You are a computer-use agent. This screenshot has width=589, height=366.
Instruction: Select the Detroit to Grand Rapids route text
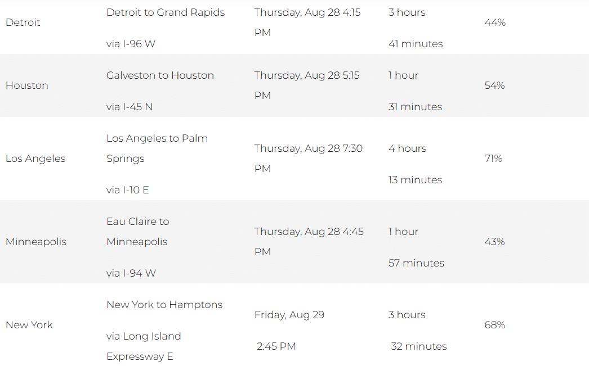click(x=166, y=12)
